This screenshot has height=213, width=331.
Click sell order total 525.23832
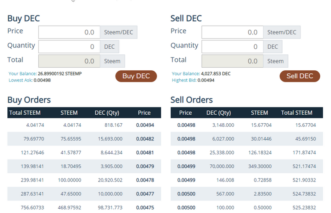304,207
